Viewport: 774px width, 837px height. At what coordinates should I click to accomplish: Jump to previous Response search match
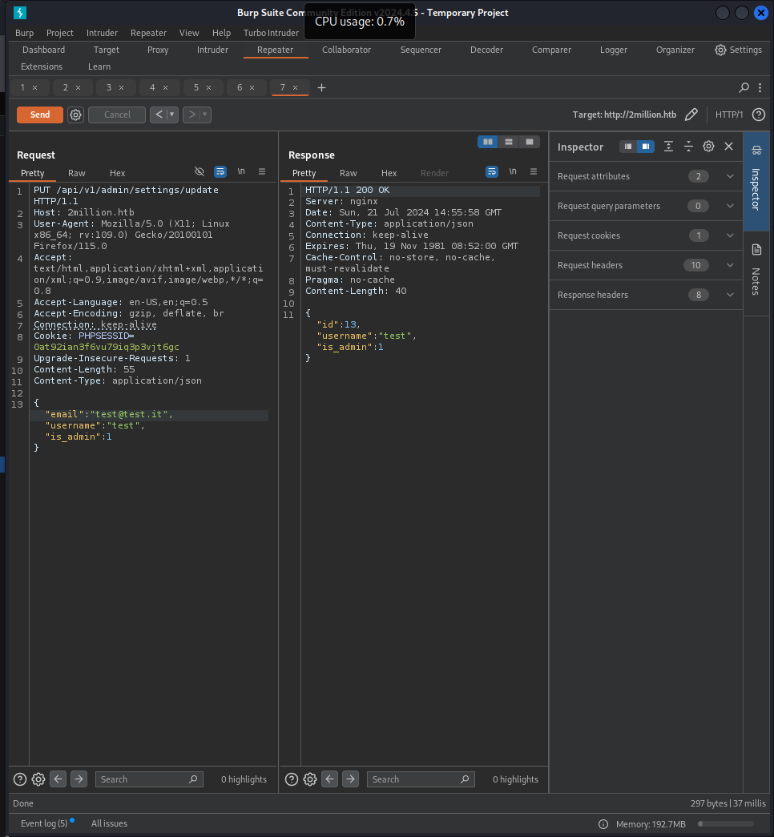coord(329,779)
